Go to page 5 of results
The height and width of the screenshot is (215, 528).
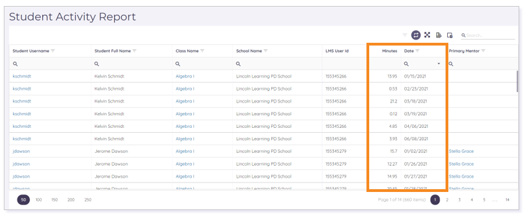click(x=484, y=200)
